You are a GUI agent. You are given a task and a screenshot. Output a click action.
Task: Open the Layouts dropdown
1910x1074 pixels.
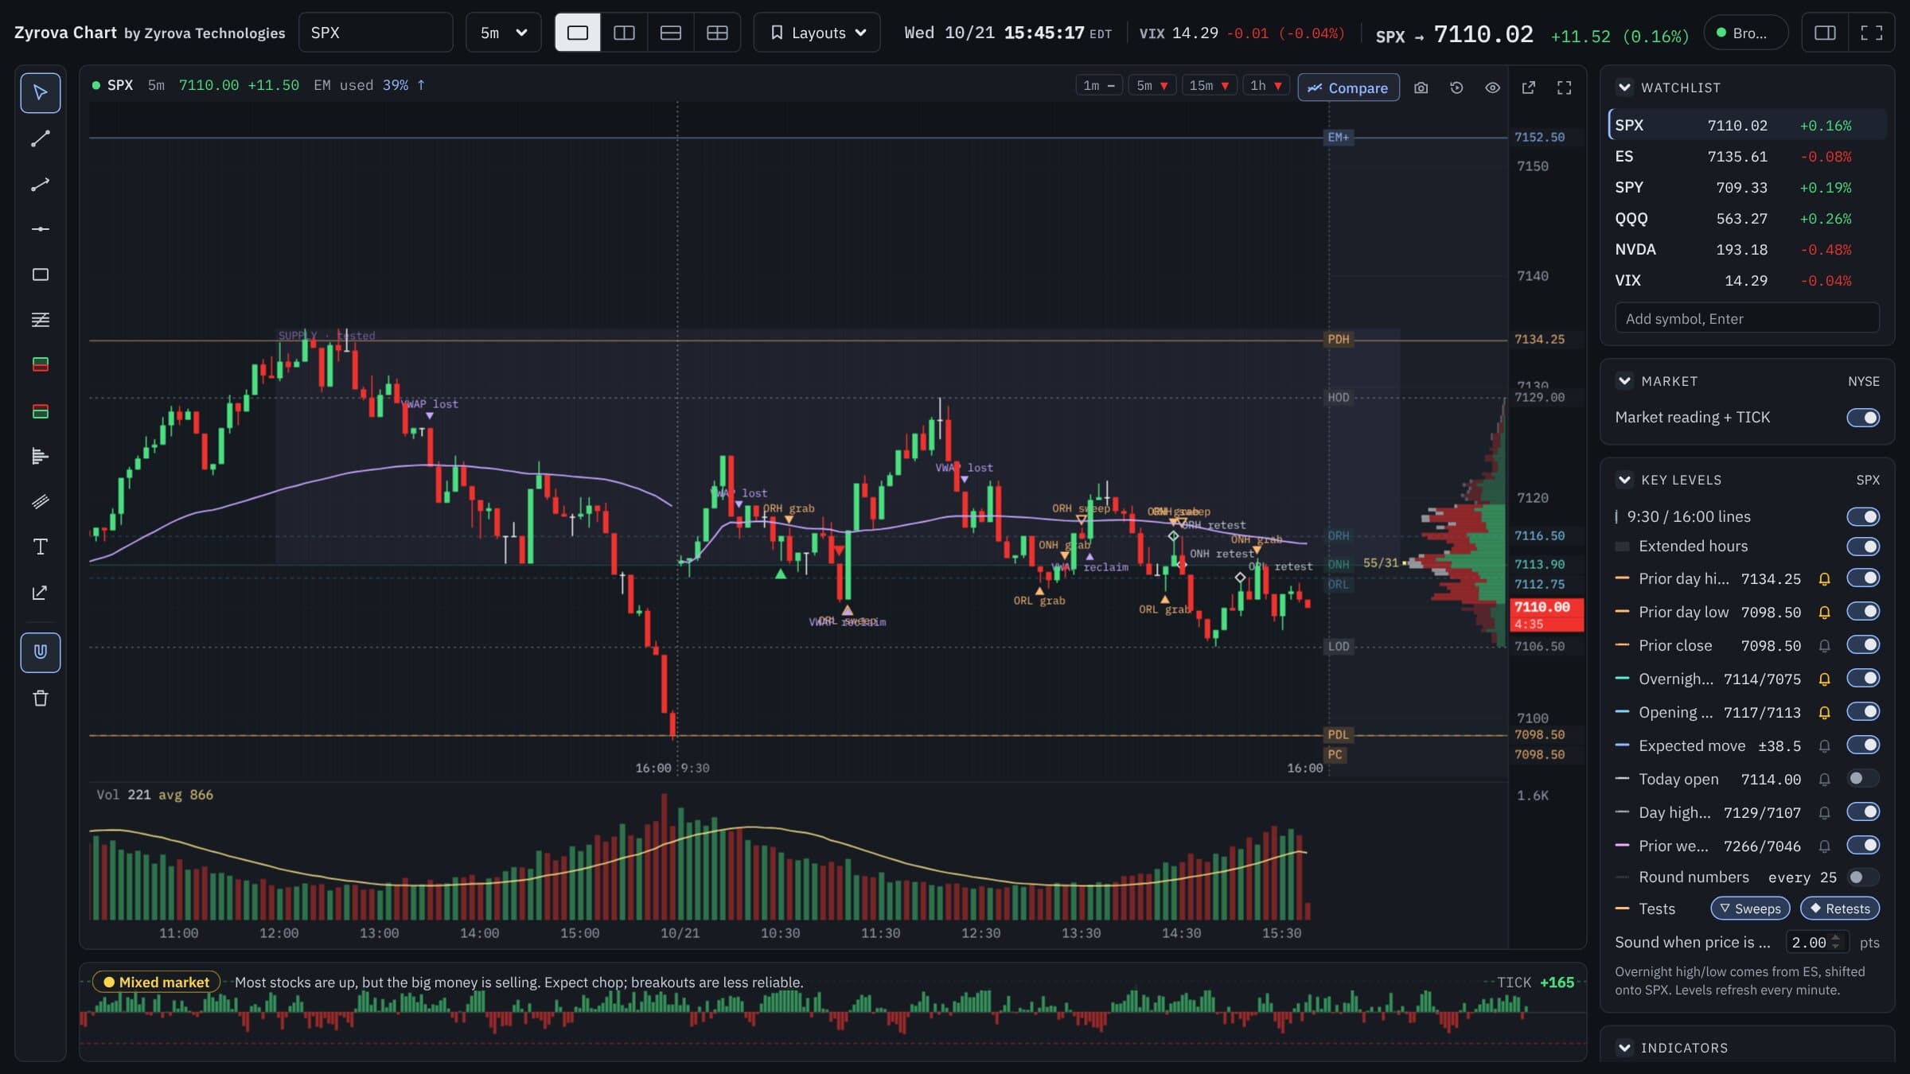[817, 33]
